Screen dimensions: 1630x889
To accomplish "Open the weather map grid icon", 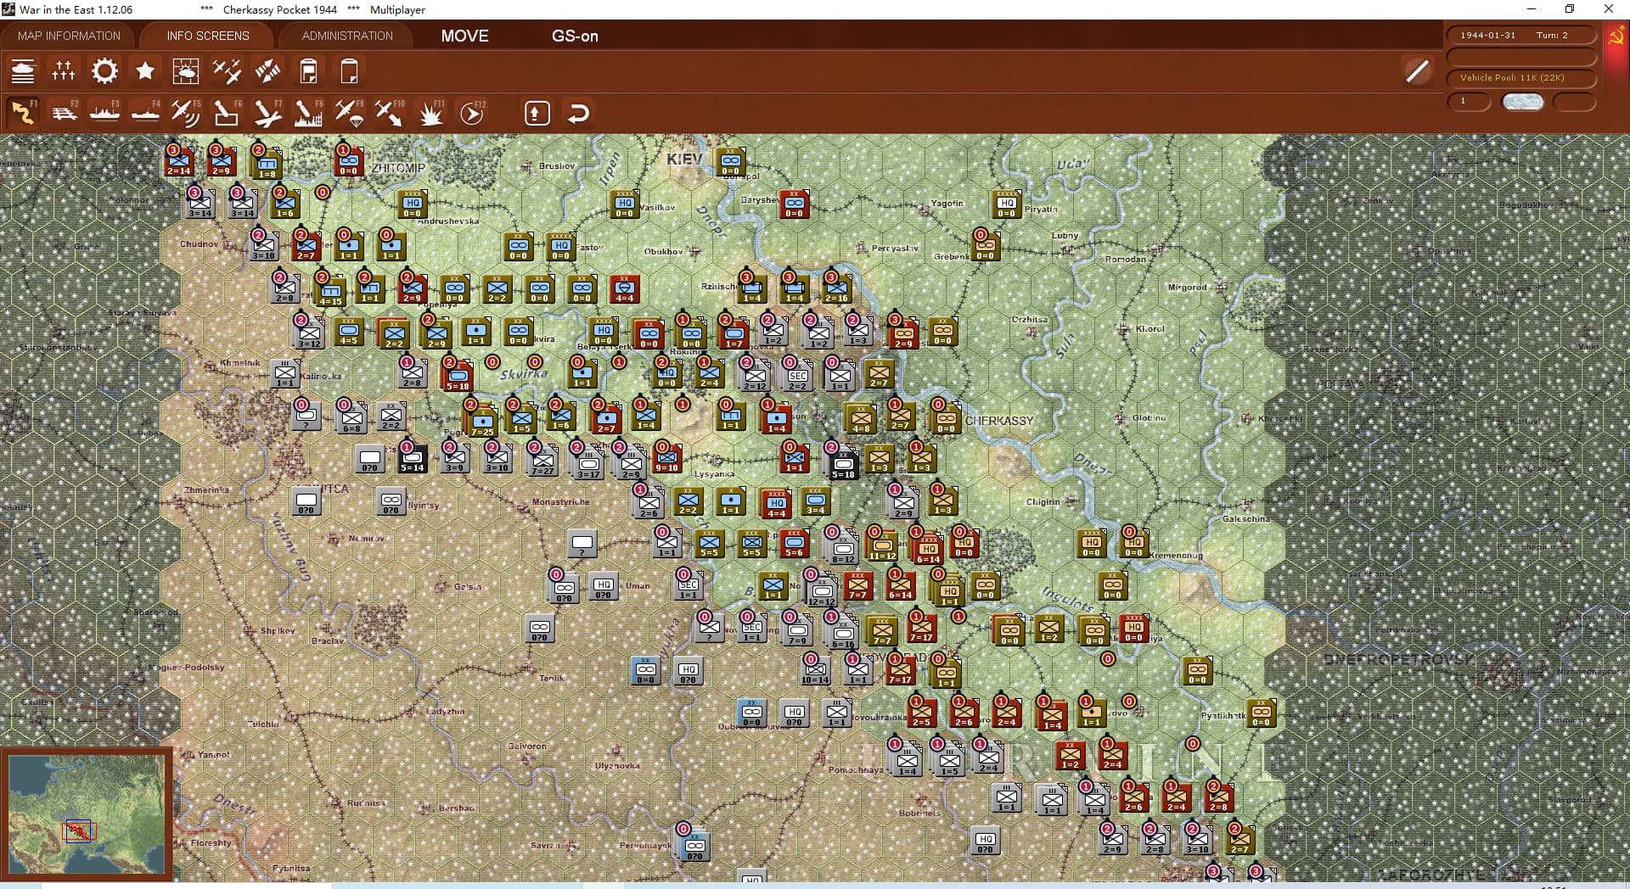I will pos(186,71).
